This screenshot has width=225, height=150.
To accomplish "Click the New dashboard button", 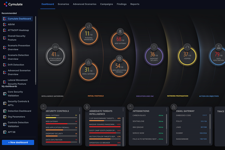I will click(x=18, y=142).
